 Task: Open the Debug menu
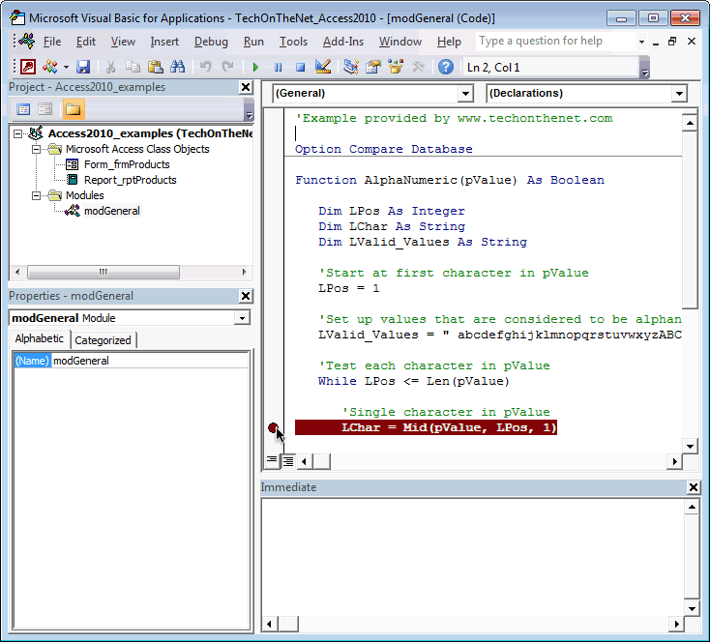pyautogui.click(x=211, y=42)
